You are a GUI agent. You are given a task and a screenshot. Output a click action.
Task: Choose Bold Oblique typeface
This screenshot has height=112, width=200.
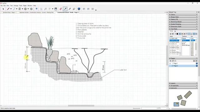click(x=186, y=45)
